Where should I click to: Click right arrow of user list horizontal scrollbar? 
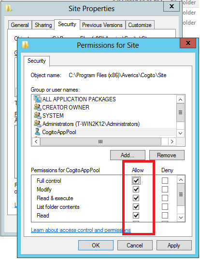click(172, 142)
